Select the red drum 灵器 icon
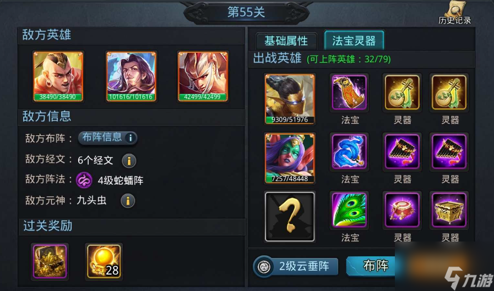This screenshot has width=494, height=291. pyautogui.click(x=401, y=210)
